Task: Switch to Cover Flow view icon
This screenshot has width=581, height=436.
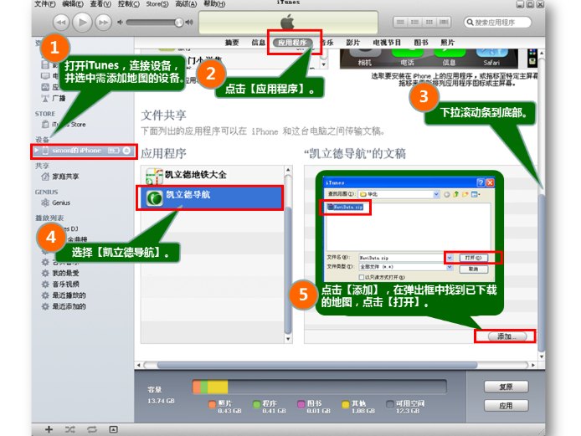Action: (444, 23)
